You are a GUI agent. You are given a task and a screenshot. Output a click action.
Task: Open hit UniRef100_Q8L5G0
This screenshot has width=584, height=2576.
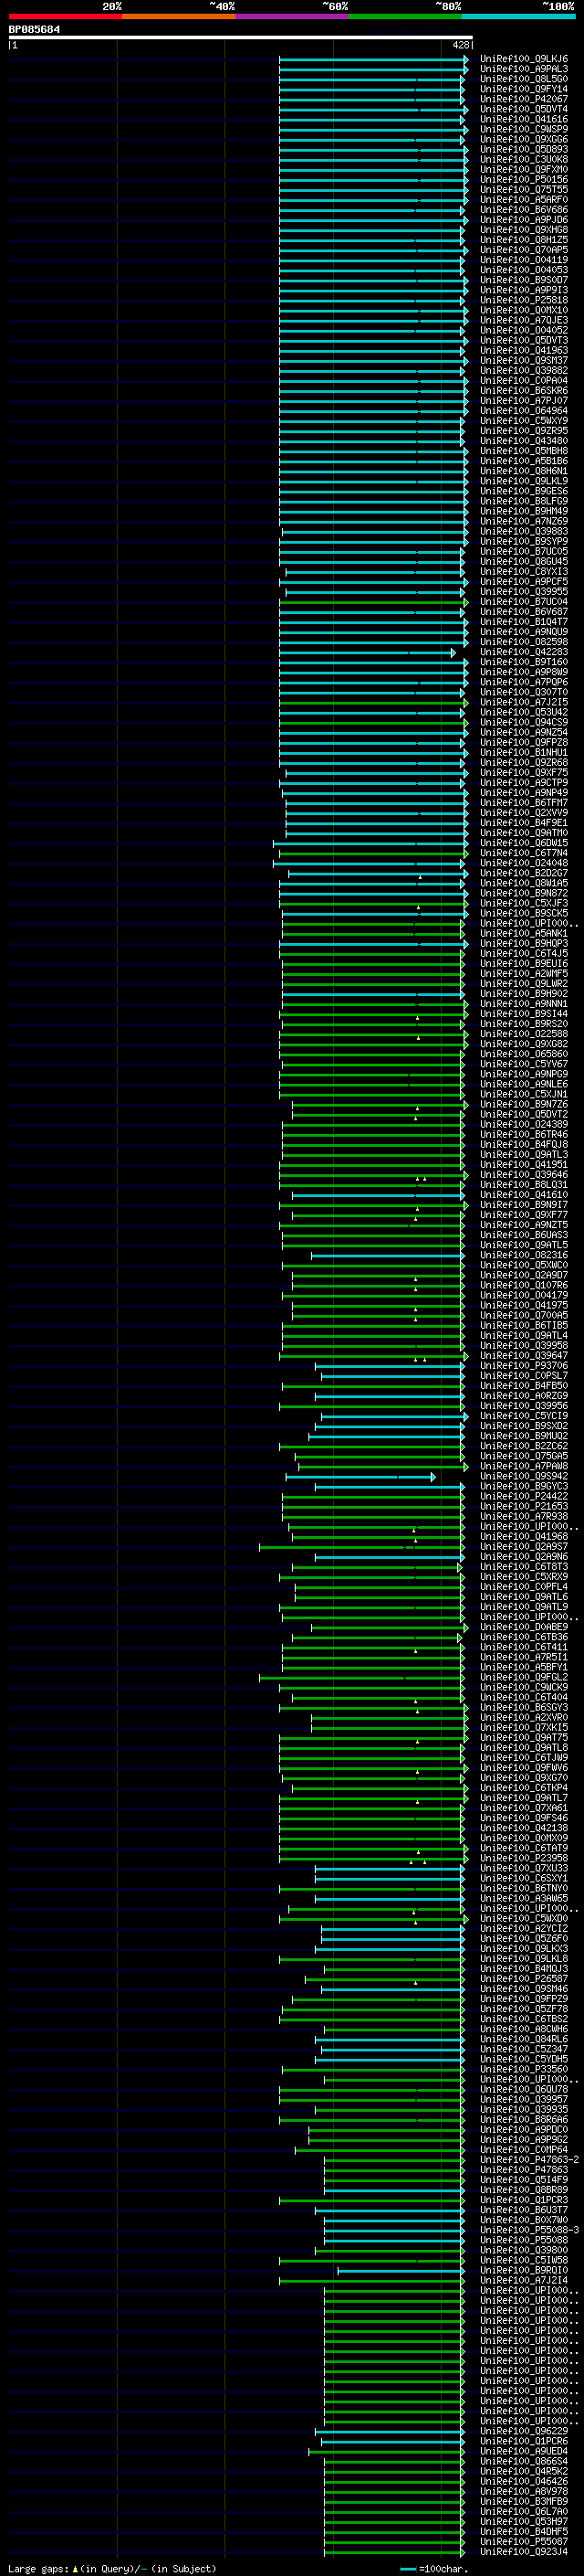click(x=524, y=79)
